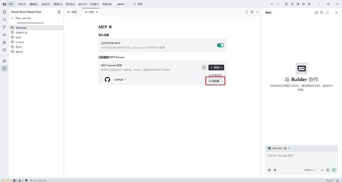The height and width of the screenshot is (182, 342).
Task: Click the account icon in title bar
Action: click(x=309, y=4)
